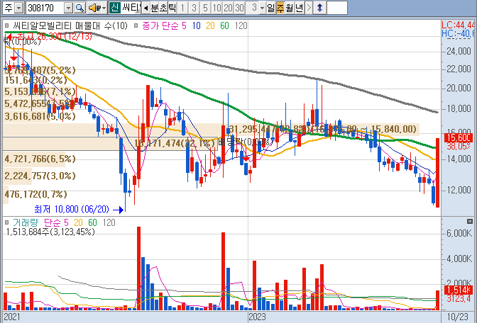Switch to 일 daily chart
The height and width of the screenshot is (323, 477).
pos(270,8)
